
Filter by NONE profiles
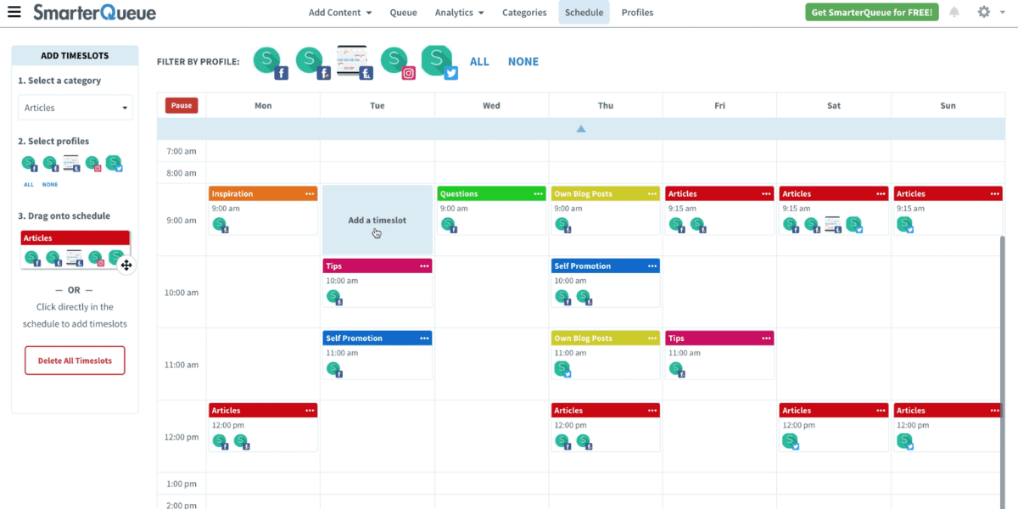pyautogui.click(x=523, y=62)
